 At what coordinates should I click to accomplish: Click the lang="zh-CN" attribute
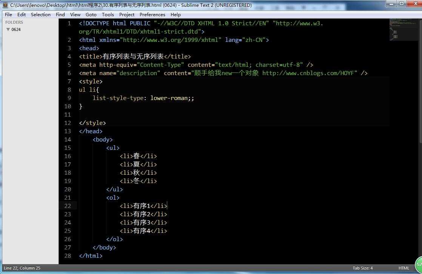pos(245,40)
